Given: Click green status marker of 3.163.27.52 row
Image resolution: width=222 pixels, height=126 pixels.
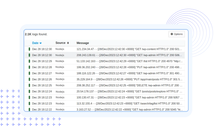Looking at the screenshot, I should tap(29, 109).
